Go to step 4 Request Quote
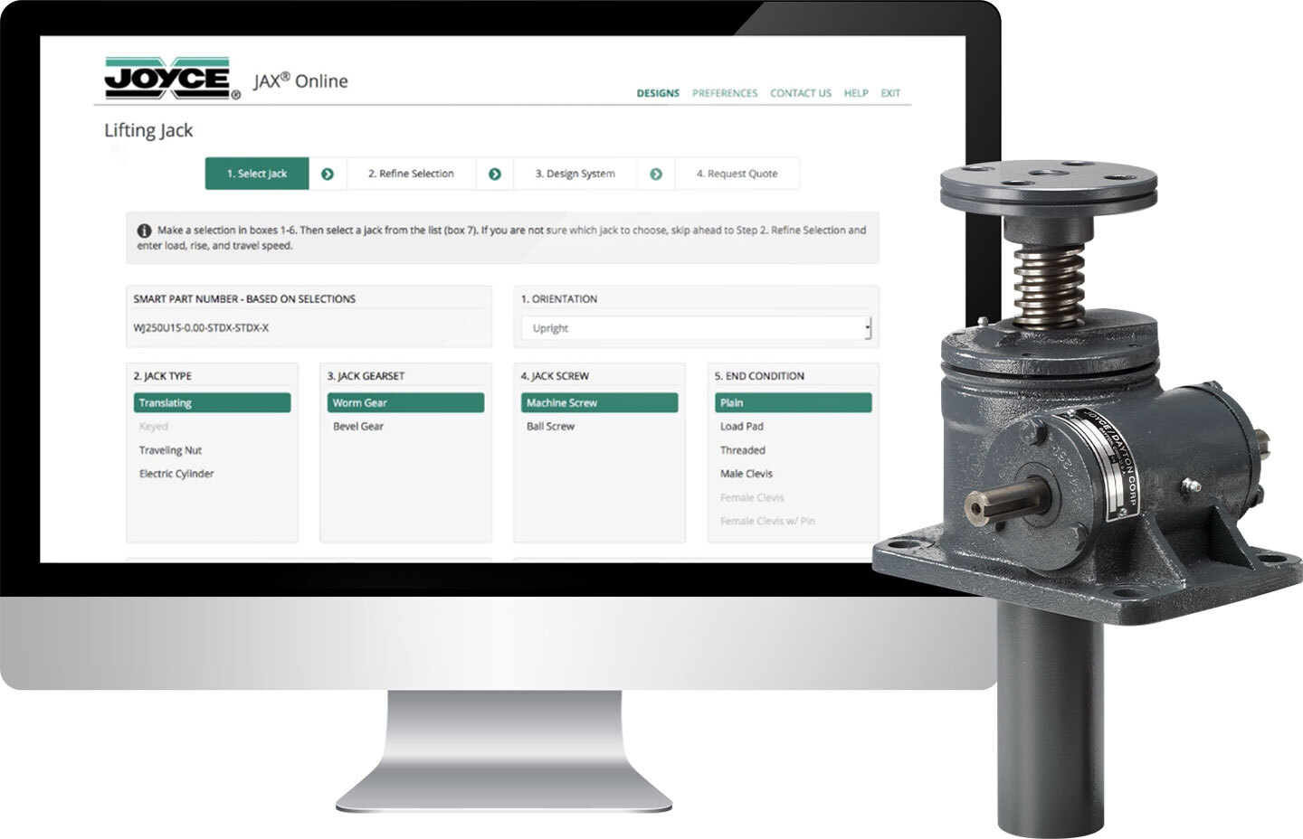This screenshot has width=1303, height=839. [x=737, y=174]
